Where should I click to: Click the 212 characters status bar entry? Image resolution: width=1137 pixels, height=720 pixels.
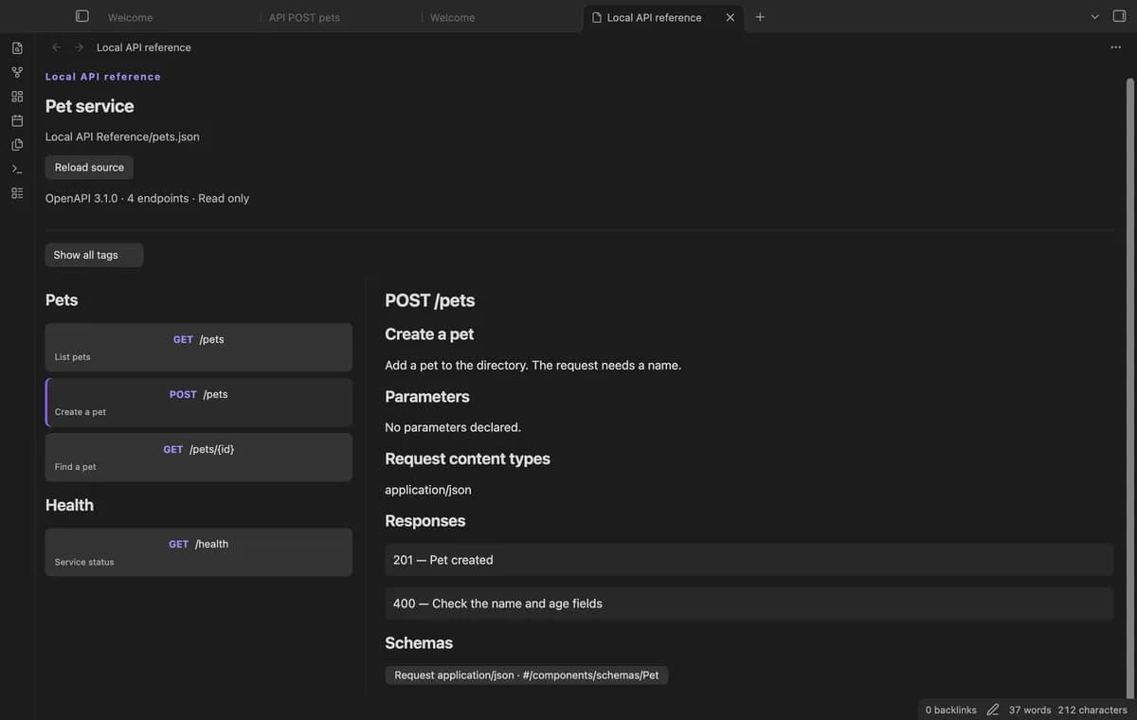point(1092,710)
